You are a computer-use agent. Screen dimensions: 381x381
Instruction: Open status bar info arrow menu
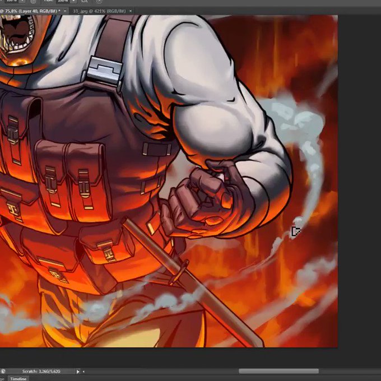click(x=78, y=371)
